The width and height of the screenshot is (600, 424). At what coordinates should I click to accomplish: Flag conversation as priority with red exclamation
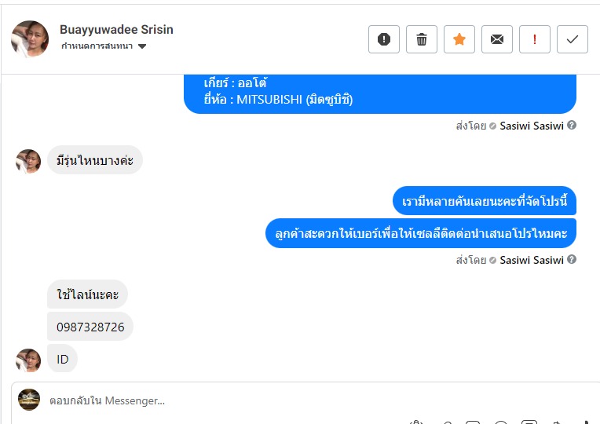pos(535,39)
